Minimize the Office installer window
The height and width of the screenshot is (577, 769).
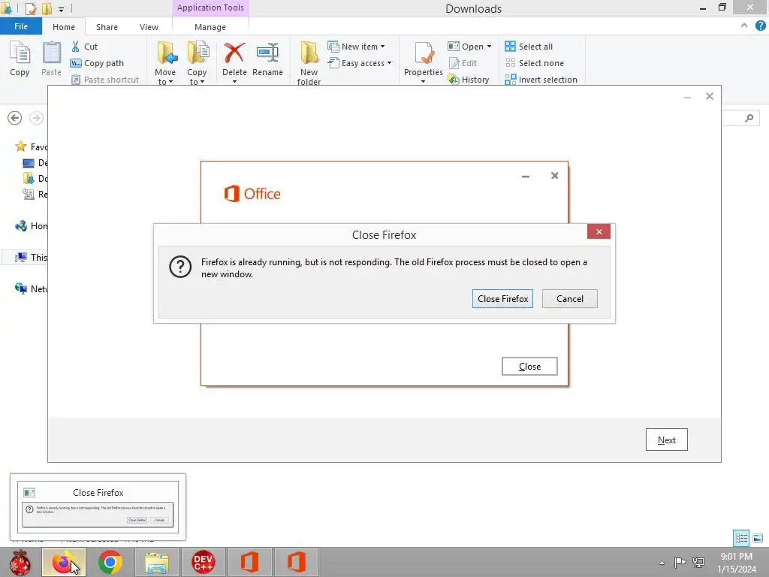[x=526, y=176]
